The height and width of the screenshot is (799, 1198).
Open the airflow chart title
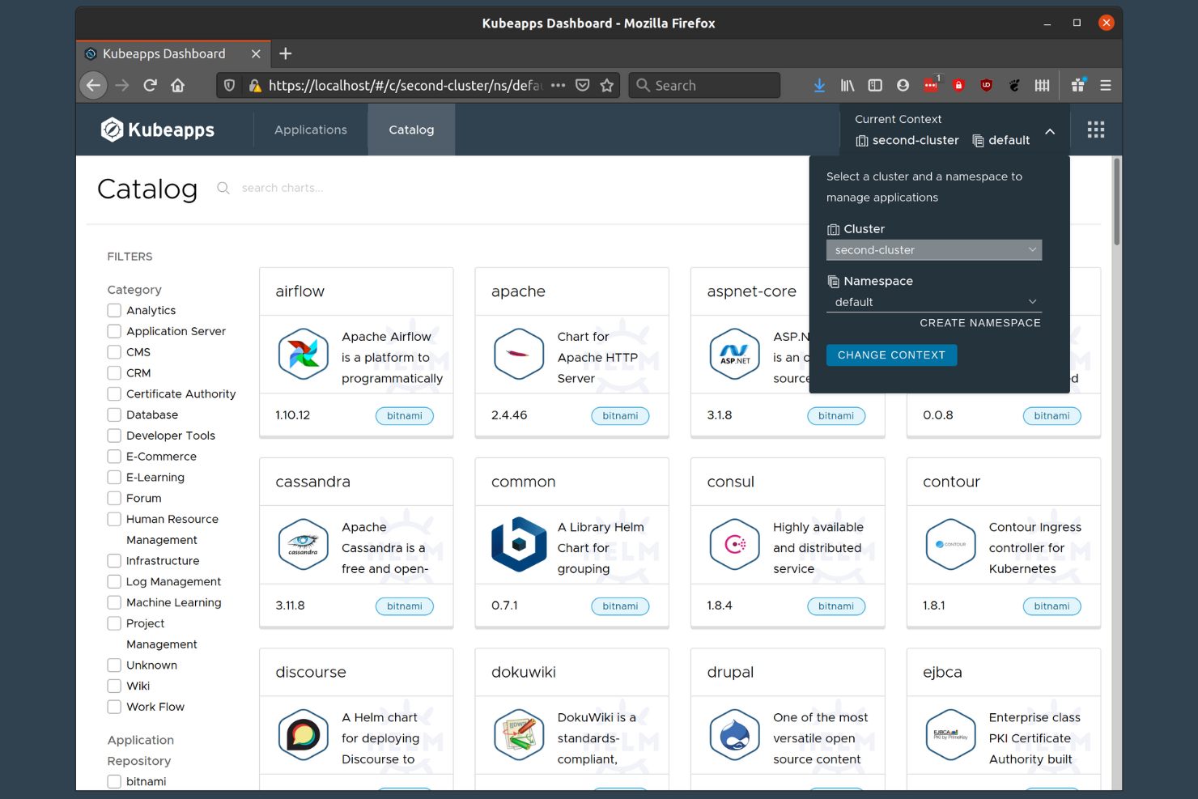pos(299,291)
